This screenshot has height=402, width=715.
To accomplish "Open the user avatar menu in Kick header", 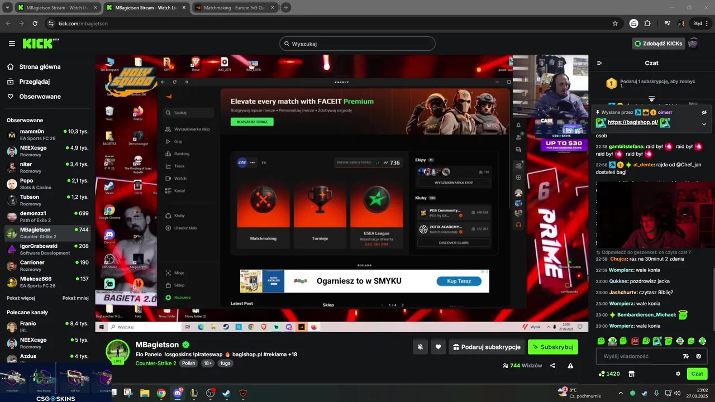I will [x=693, y=44].
